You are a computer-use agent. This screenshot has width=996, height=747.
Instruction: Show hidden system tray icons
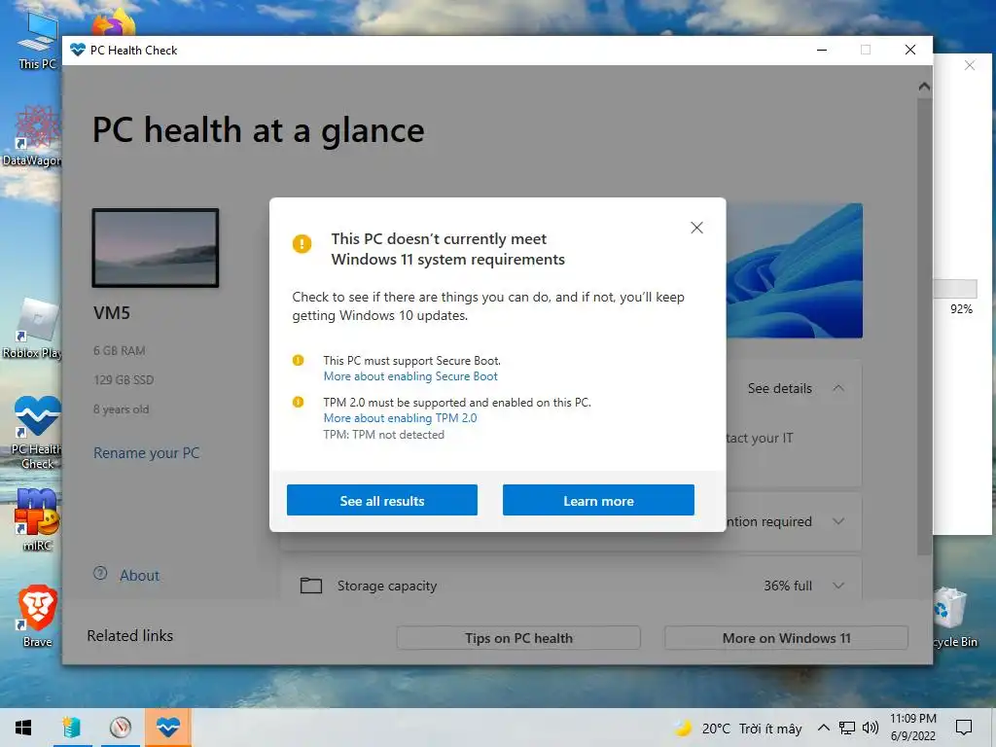823,728
